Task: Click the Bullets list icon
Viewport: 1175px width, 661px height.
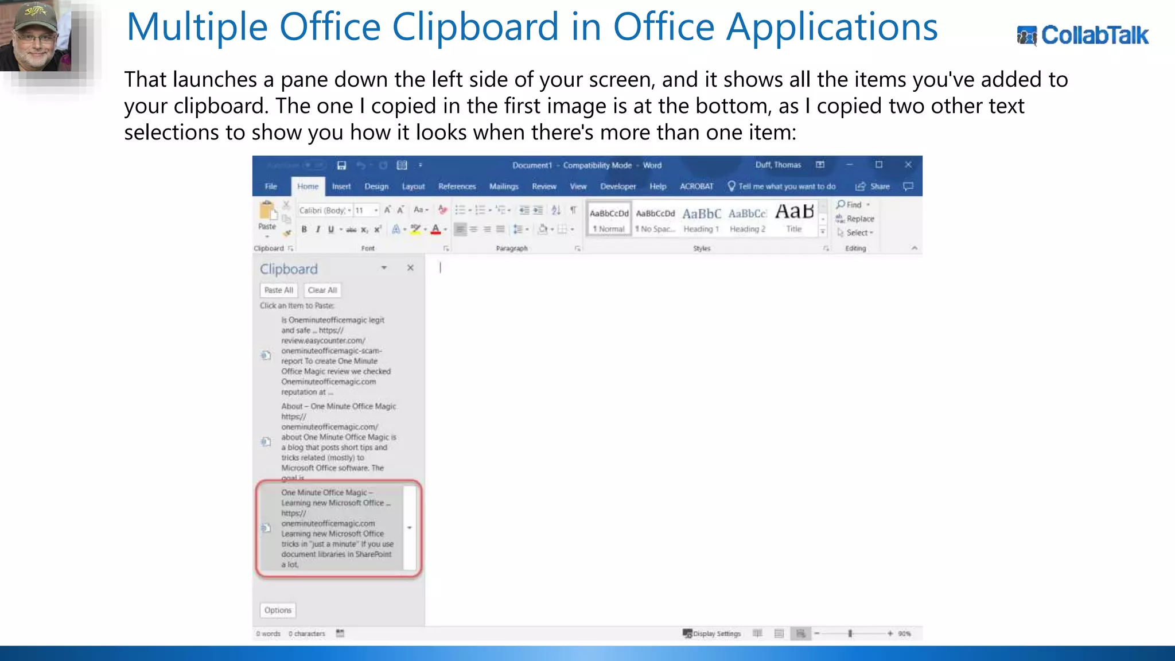Action: (460, 210)
